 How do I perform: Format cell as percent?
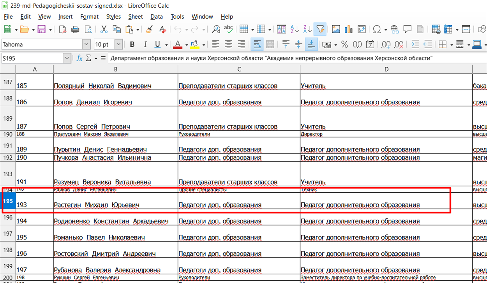(x=344, y=44)
